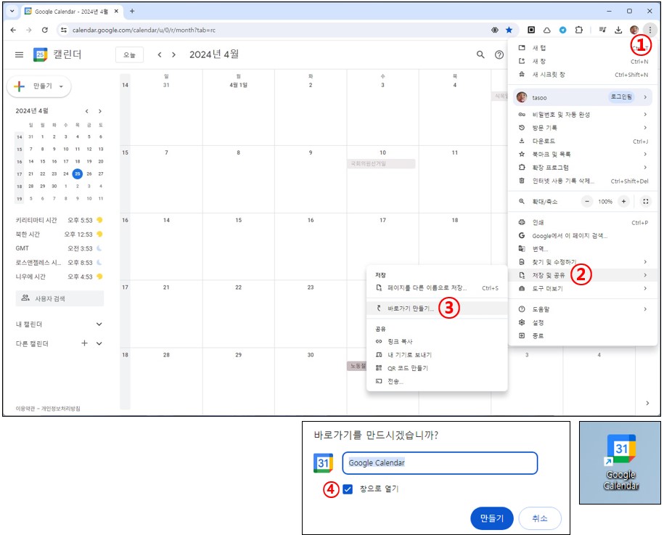Open the 만들기 create dropdown
664x535 pixels.
[x=39, y=86]
